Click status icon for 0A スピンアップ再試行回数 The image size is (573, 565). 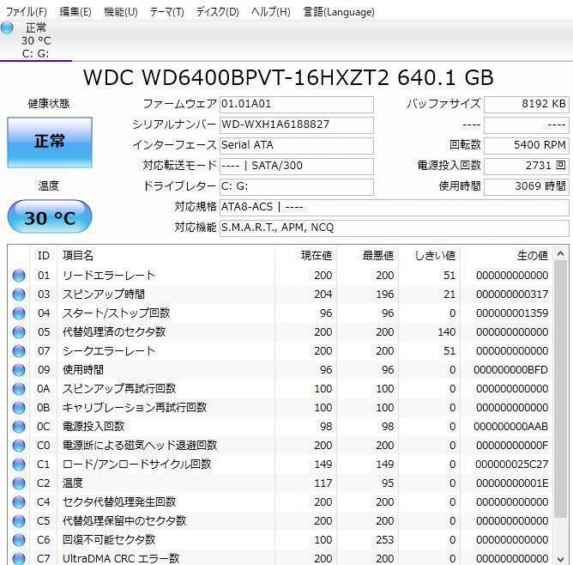click(19, 389)
